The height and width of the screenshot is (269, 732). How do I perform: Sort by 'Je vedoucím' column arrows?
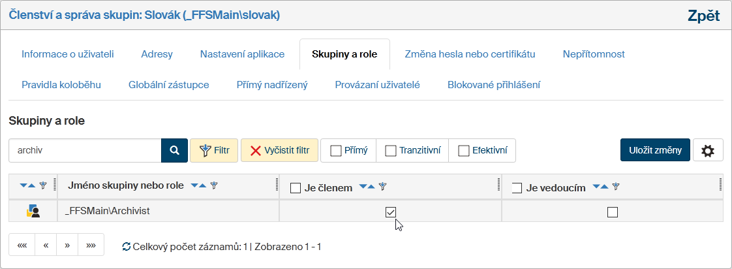(x=600, y=187)
